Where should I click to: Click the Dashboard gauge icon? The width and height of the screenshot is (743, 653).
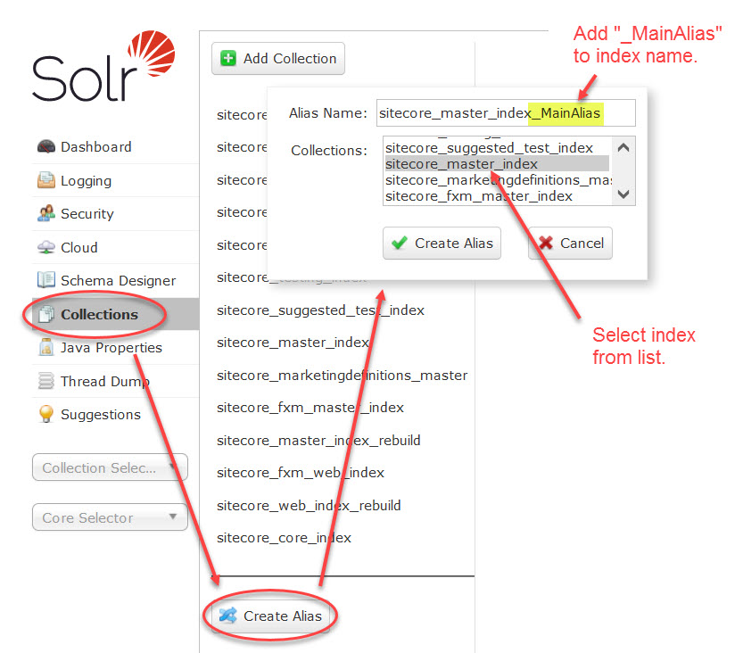46,147
